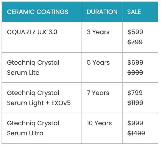This screenshot has width=161, height=146.
Task: Click the crossed-out $999 original price
Action: pyautogui.click(x=135, y=73)
